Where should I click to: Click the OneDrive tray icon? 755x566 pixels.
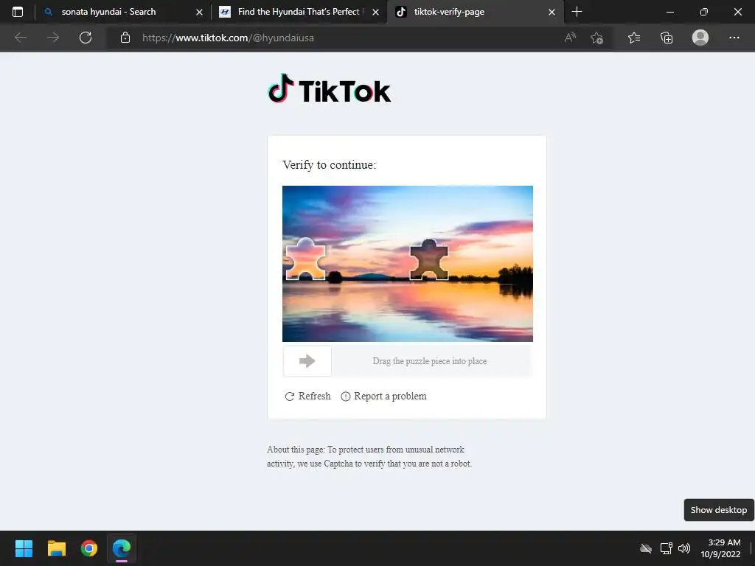pyautogui.click(x=646, y=548)
